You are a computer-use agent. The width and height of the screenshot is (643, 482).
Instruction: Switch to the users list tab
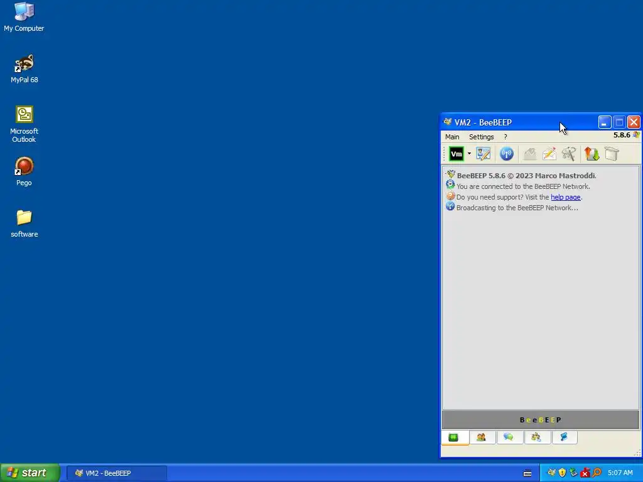point(482,437)
